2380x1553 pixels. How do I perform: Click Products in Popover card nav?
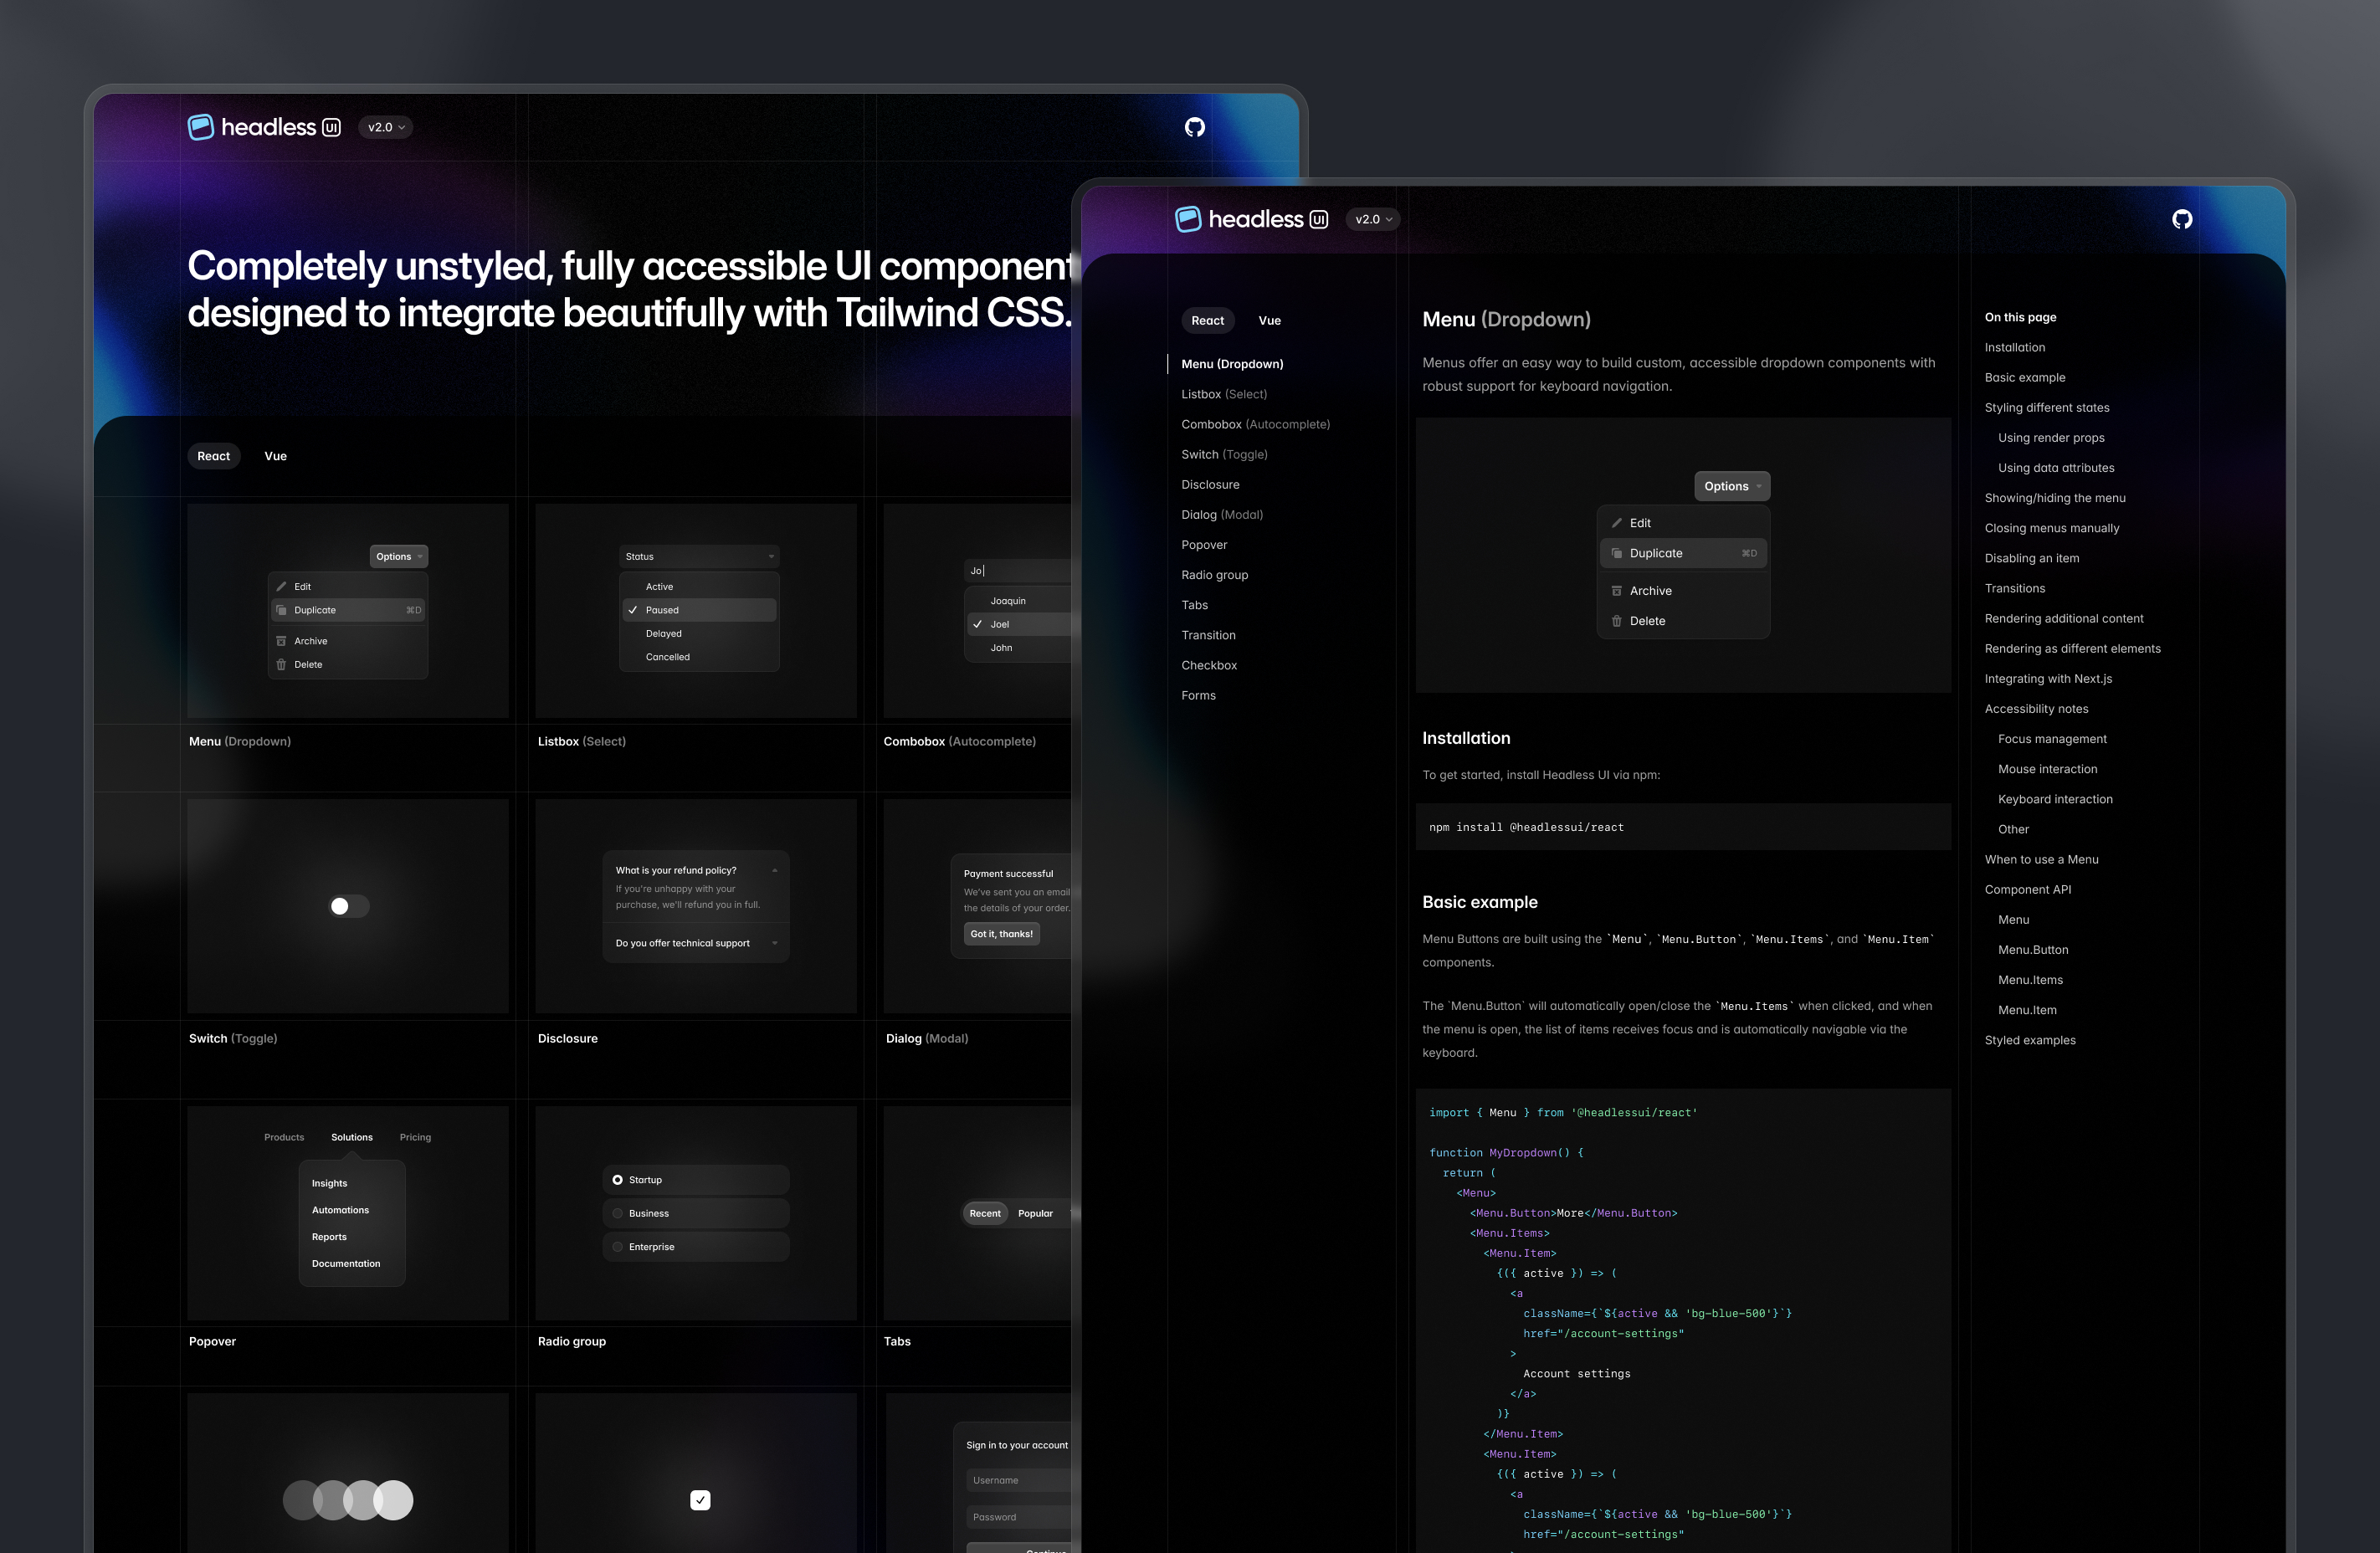(284, 1137)
